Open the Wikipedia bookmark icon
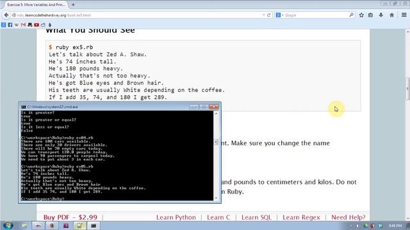The width and height of the screenshot is (410, 230). 17,25
